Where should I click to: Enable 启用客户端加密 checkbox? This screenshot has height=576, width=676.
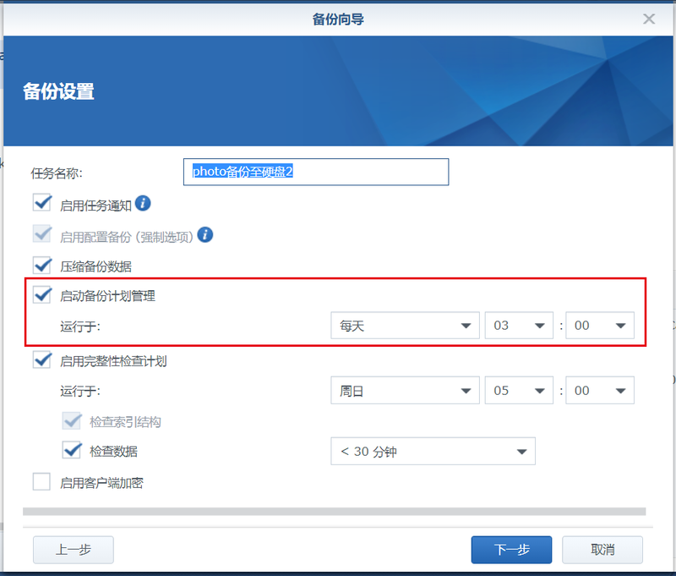(x=42, y=482)
